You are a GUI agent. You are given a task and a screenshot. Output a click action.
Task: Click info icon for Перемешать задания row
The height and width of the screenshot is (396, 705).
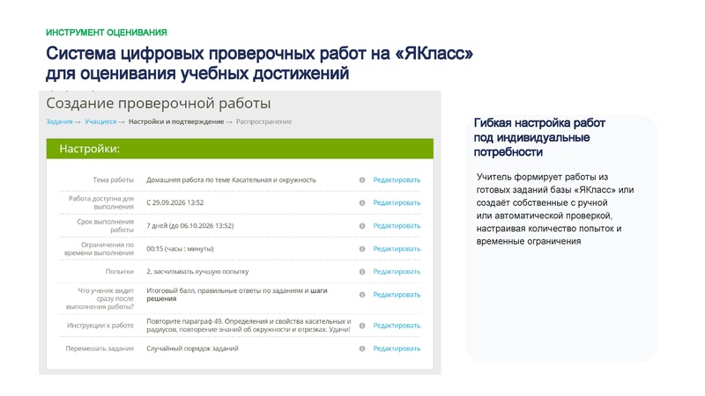pyautogui.click(x=362, y=348)
